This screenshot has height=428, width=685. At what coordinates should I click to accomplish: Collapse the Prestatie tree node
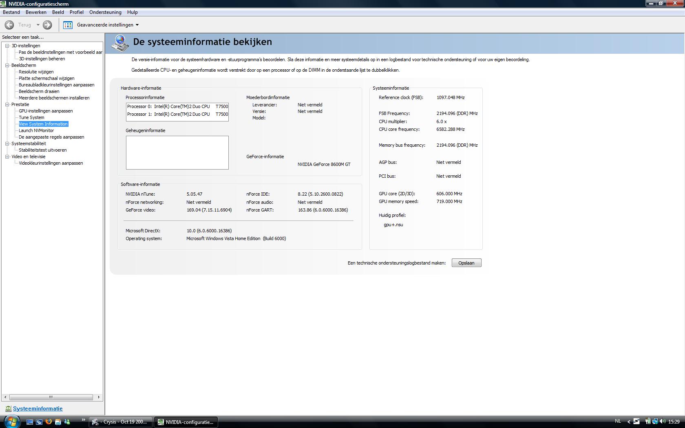click(7, 104)
